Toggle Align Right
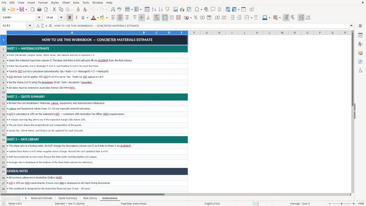Image resolution: width=366 pixels, height=206 pixels. (127, 18)
